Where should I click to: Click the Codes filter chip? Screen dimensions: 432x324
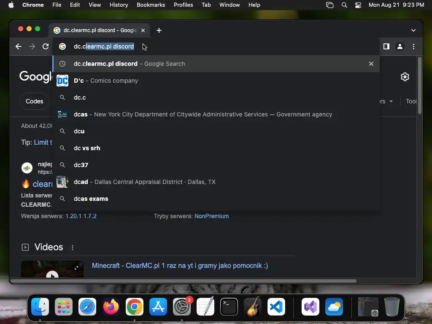35,101
